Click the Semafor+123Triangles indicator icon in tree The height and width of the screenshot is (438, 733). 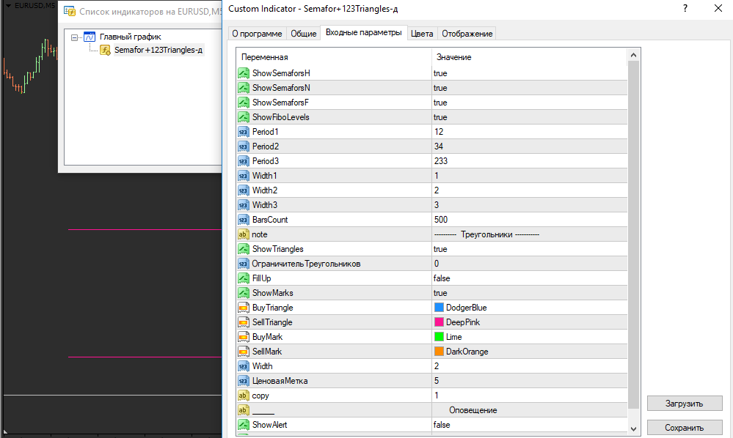tap(105, 50)
